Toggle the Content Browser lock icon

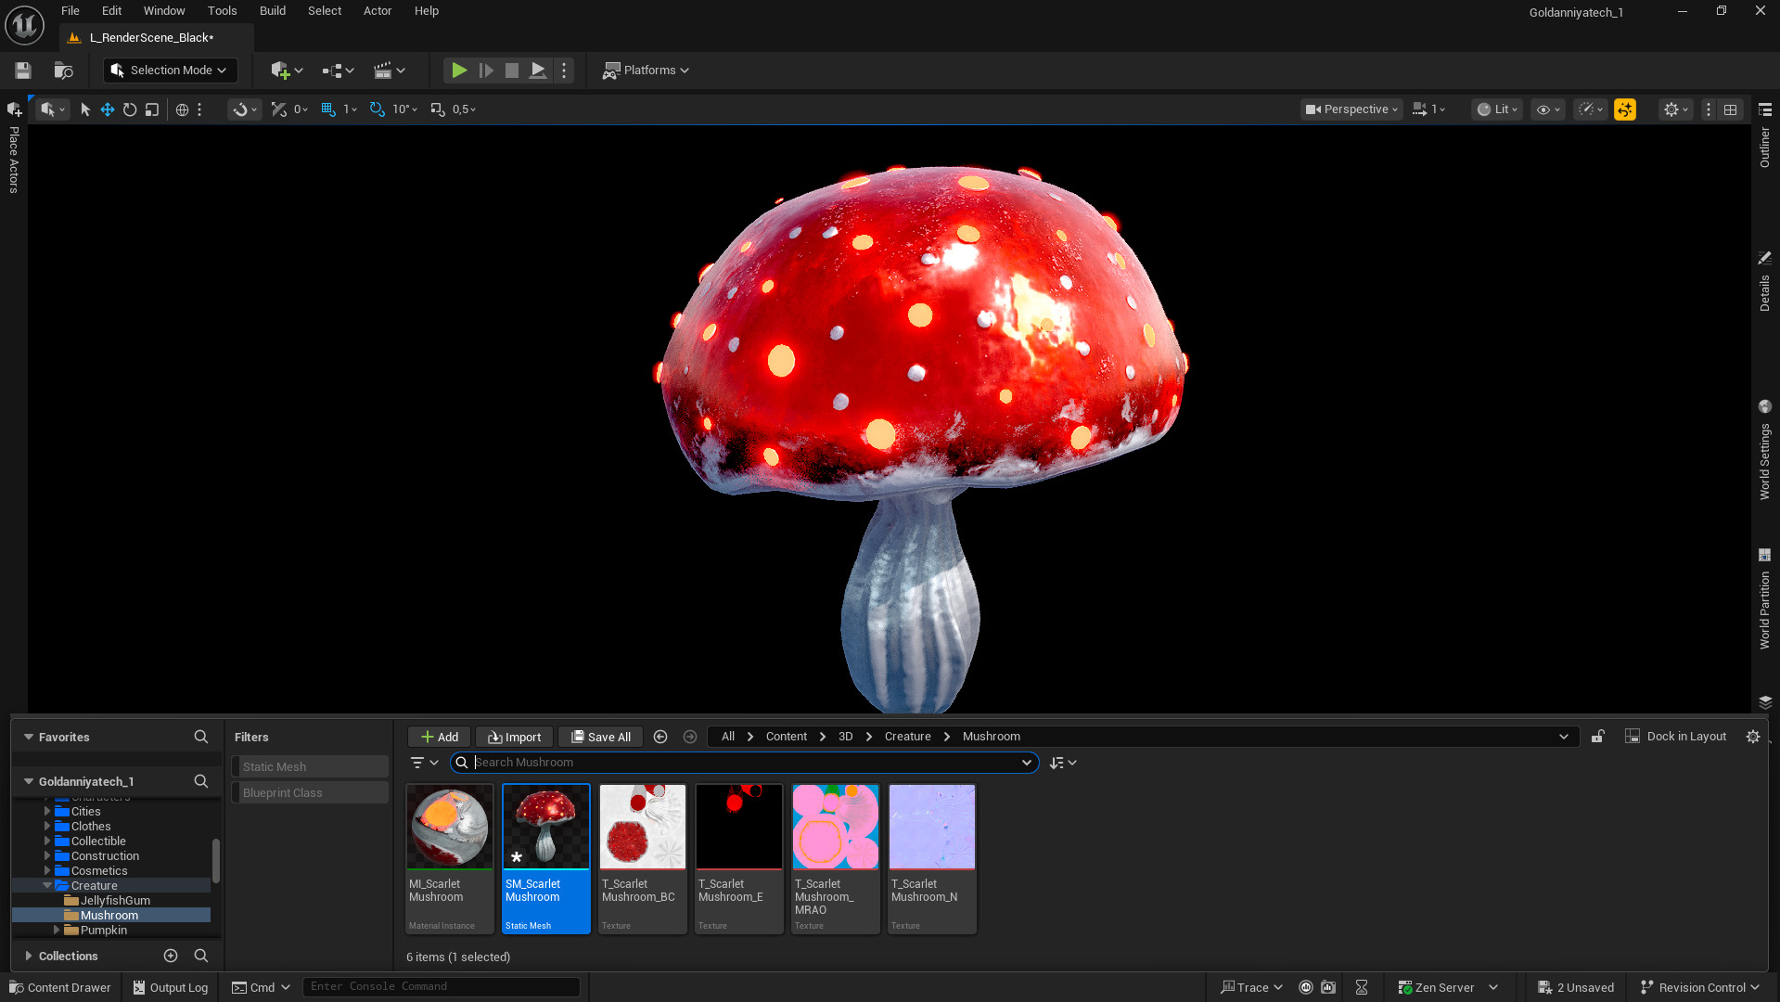pos(1597,736)
